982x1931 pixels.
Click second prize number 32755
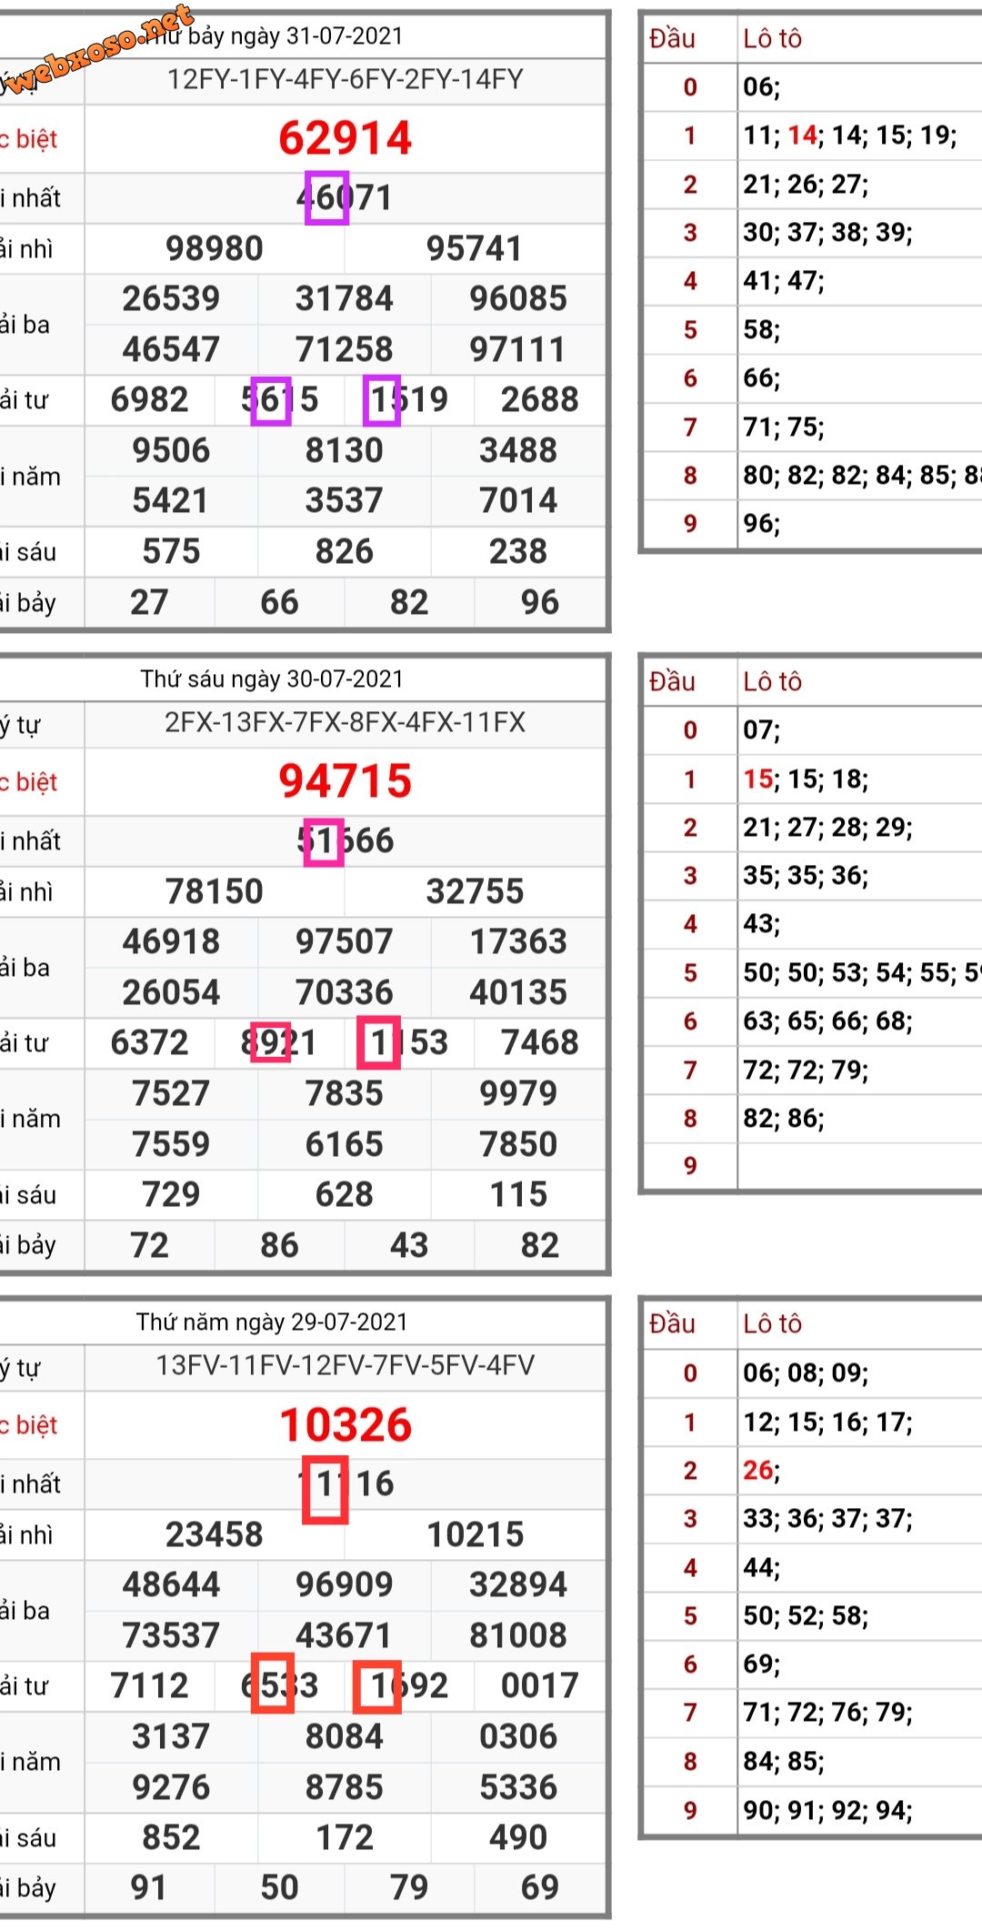click(x=475, y=891)
